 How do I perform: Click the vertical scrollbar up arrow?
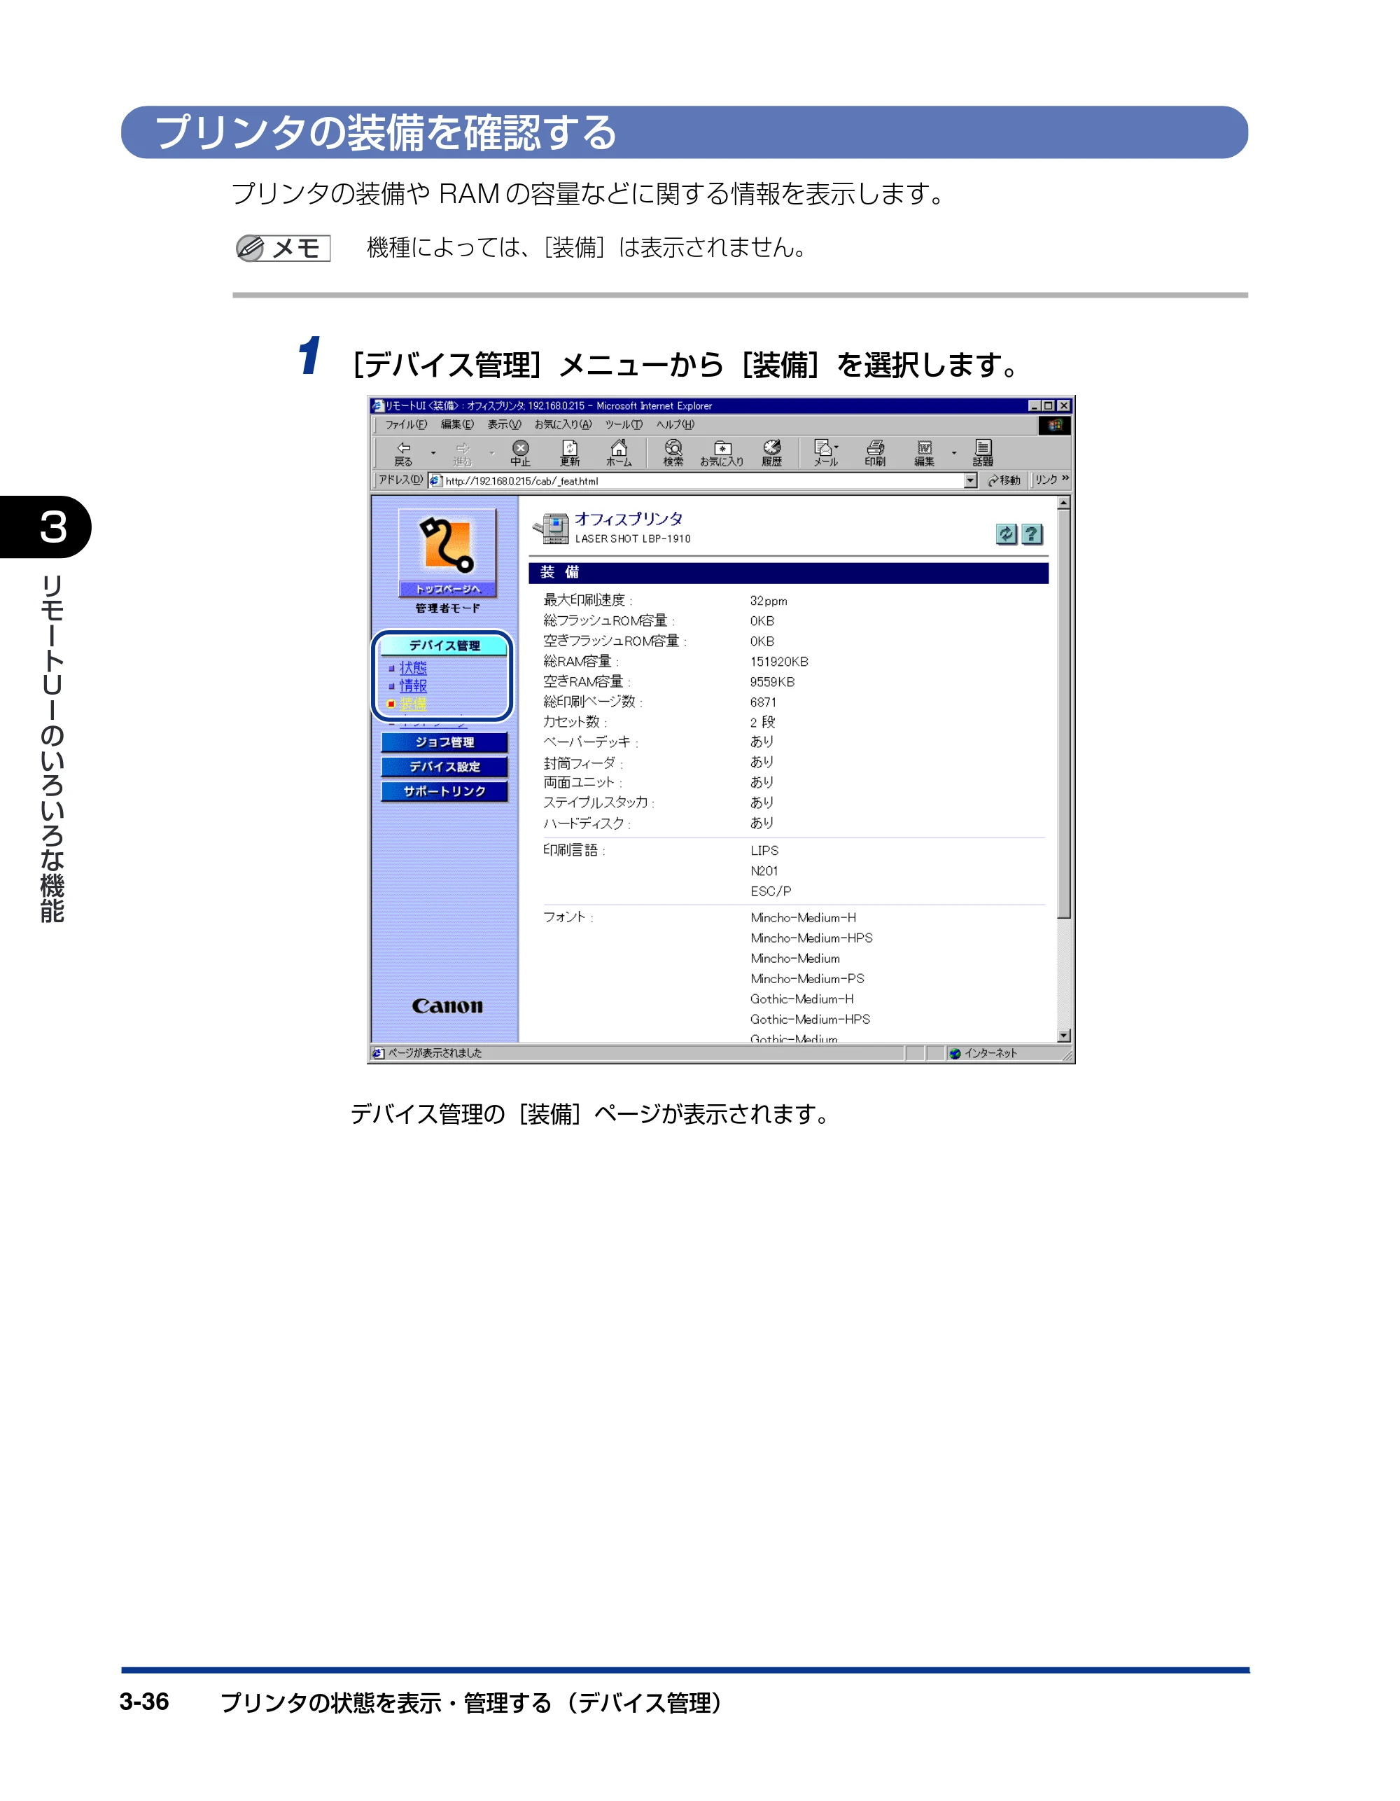pos(1063,503)
